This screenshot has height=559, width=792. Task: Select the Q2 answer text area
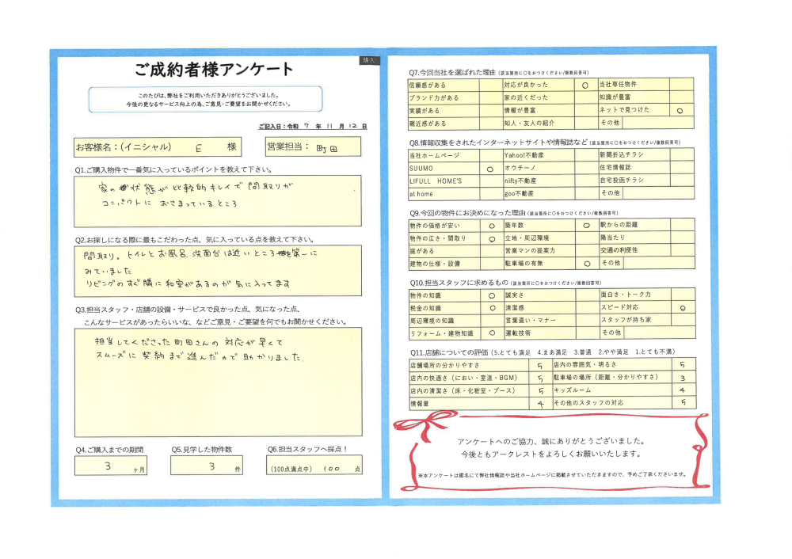tap(217, 271)
